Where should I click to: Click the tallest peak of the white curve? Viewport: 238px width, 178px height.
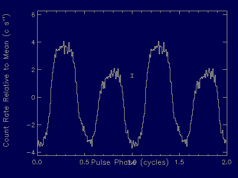(158, 42)
